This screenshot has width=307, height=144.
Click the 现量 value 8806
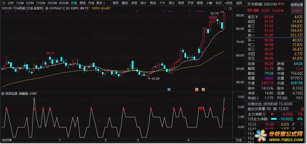(269, 78)
